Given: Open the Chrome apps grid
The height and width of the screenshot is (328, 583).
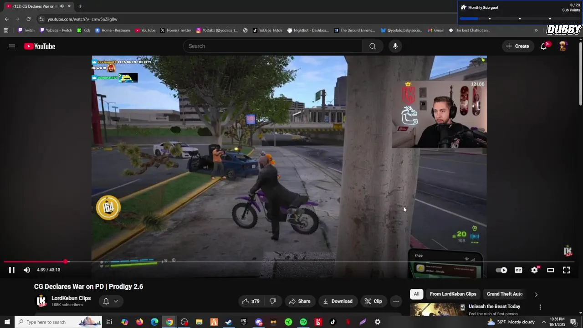Looking at the screenshot, I should (x=6, y=31).
